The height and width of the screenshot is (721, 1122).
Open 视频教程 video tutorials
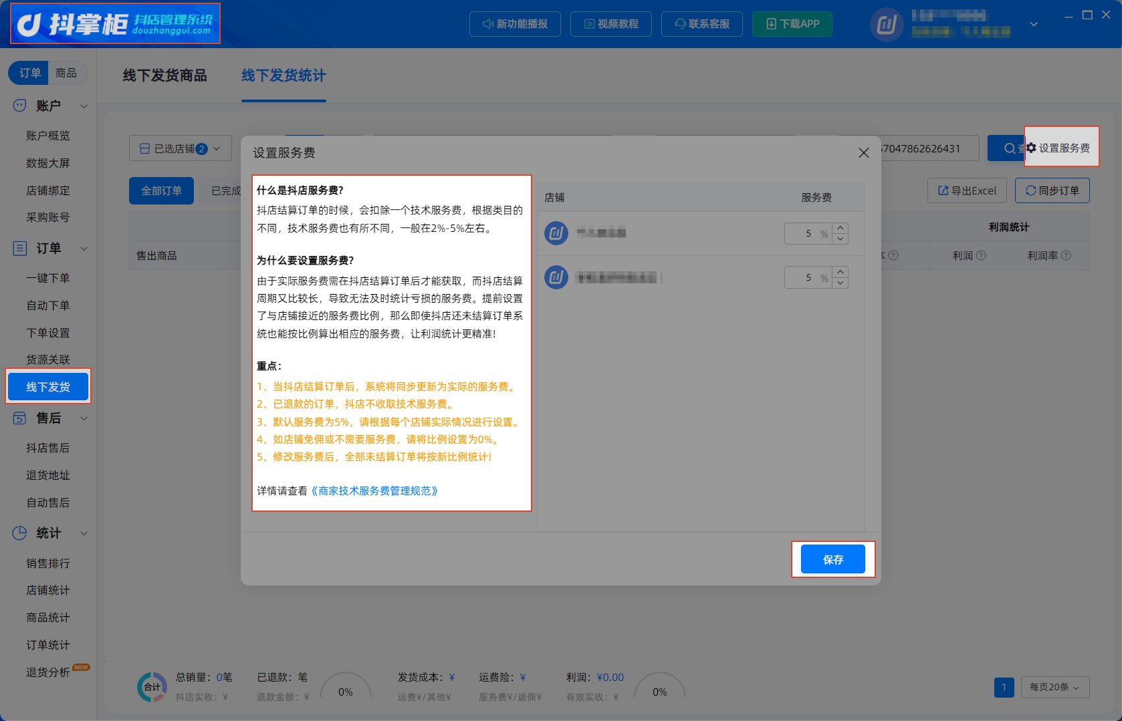pyautogui.click(x=610, y=24)
